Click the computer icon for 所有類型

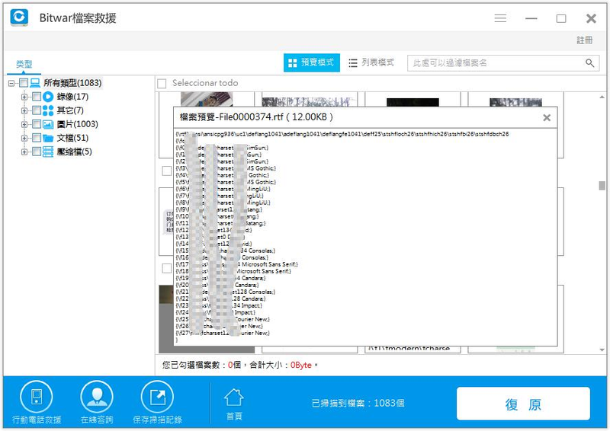[x=35, y=83]
